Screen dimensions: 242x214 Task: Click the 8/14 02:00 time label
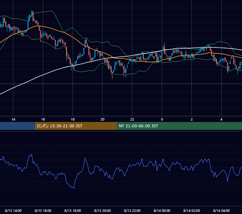pyautogui.click(x=191, y=210)
